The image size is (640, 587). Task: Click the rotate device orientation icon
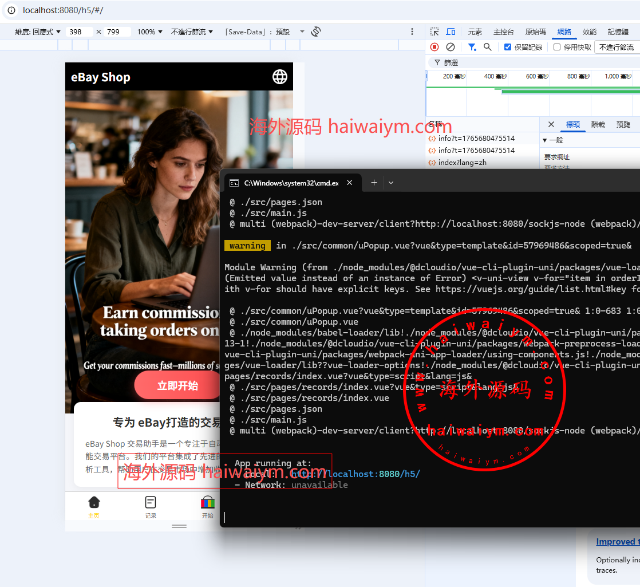pos(316,32)
